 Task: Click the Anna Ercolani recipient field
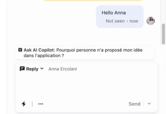pyautogui.click(x=63, y=69)
